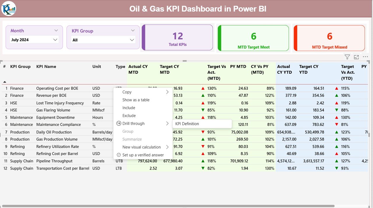Click the ascending sort arrow under the # column
373x208 pixels.
(x=4, y=82)
